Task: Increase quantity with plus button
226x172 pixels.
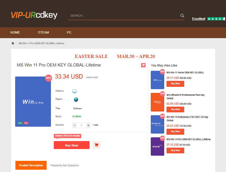Action: point(88,125)
